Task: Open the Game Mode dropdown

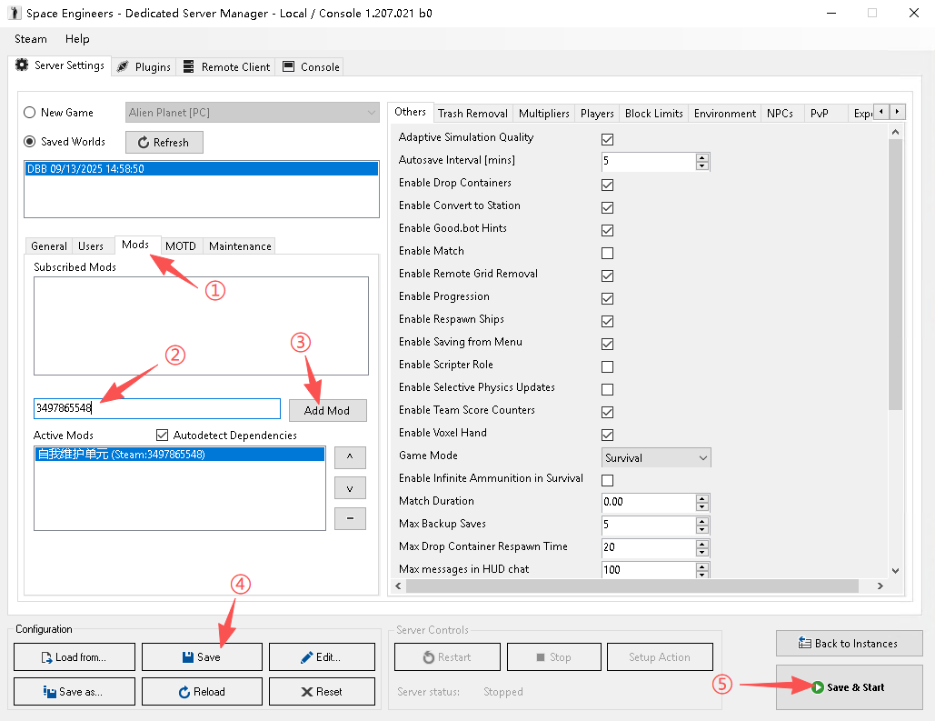Action: pyautogui.click(x=656, y=458)
